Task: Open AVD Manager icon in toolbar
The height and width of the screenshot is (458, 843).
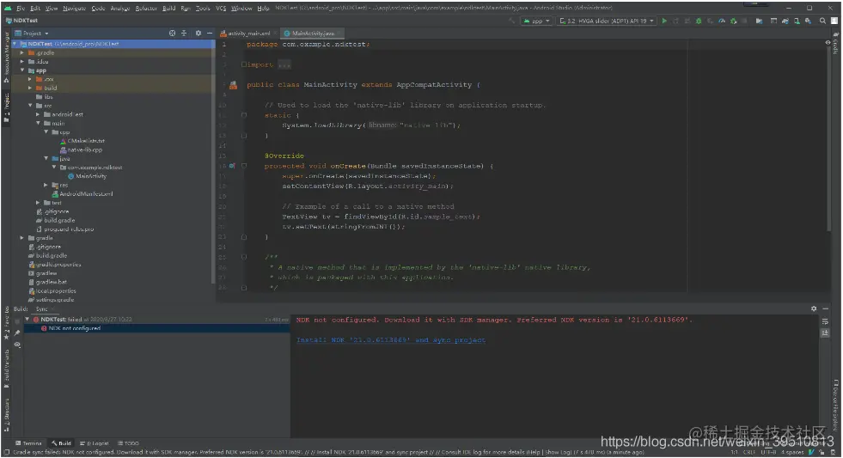Action: tap(797, 21)
